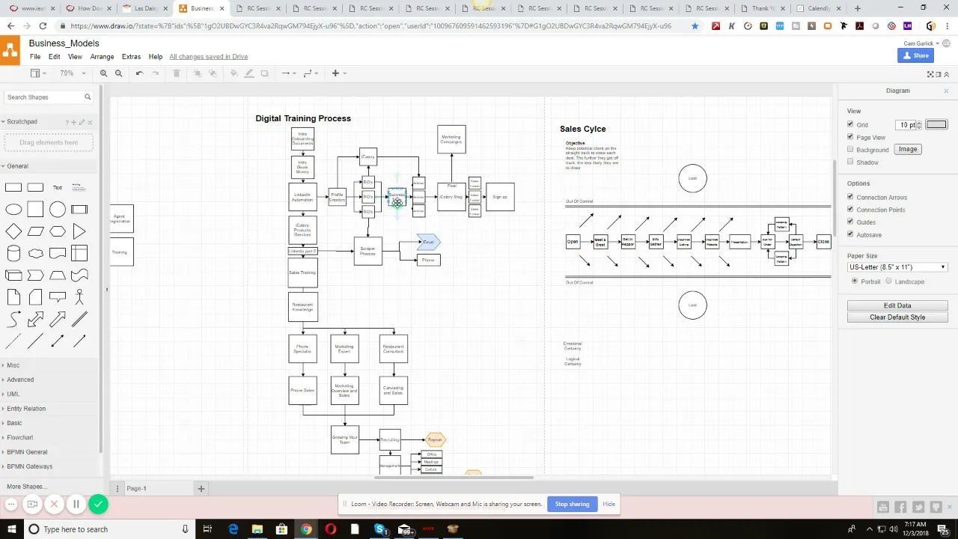
Task: Click the zoom in magnifier icon
Action: tap(103, 73)
